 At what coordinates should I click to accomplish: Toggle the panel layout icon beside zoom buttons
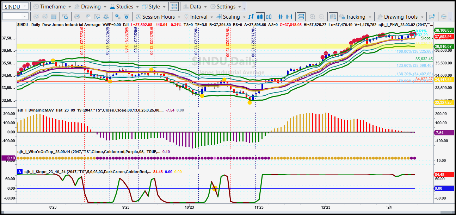click(x=301, y=17)
